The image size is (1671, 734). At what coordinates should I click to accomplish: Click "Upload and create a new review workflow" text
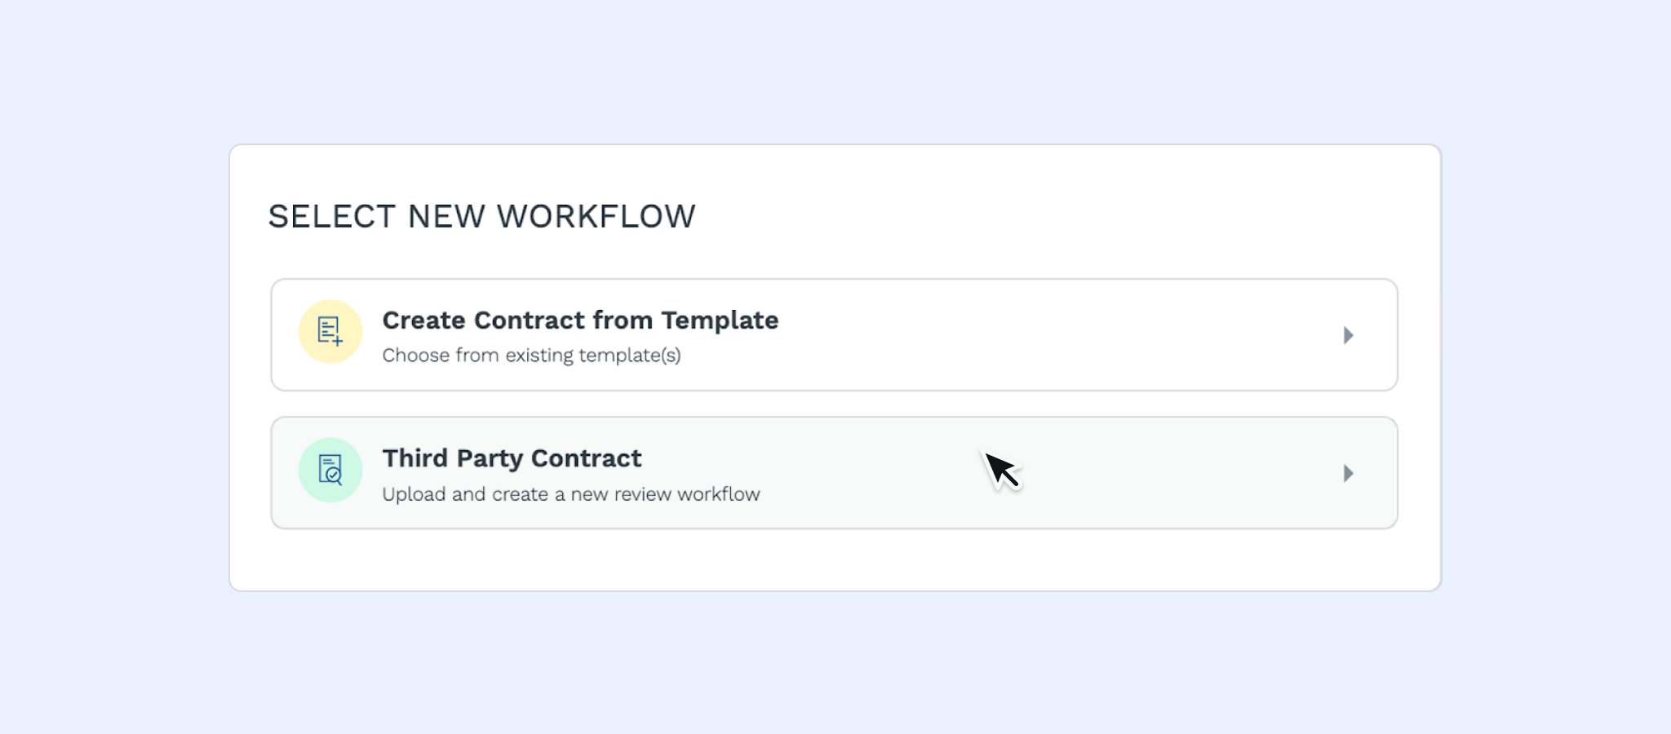(x=570, y=494)
